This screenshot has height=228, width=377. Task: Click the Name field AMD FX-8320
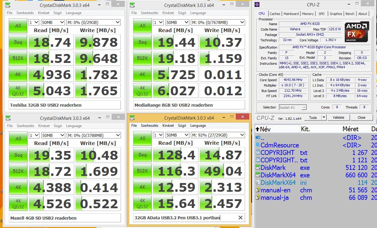(x=310, y=24)
